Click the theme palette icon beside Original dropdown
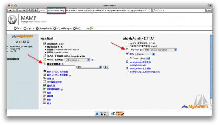Screen dimensions: 219x125 [x=127, y=54]
